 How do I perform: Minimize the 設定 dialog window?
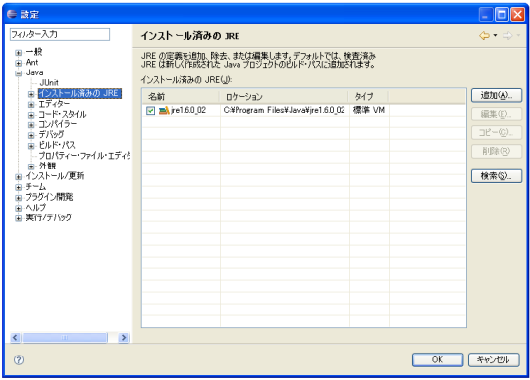point(486,15)
